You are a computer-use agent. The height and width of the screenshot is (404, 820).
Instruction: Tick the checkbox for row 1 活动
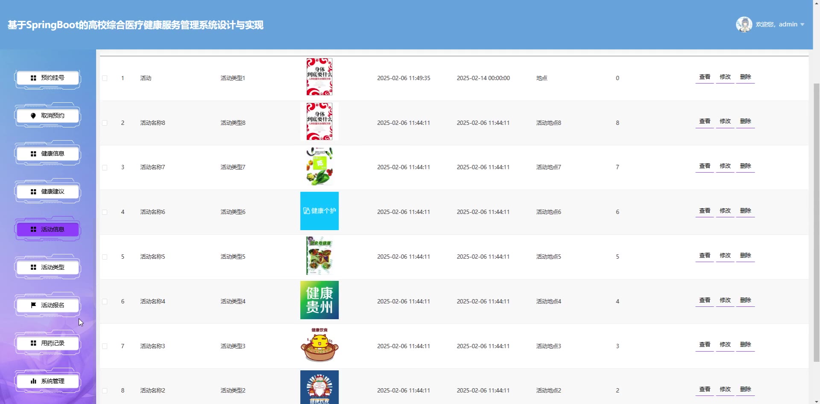point(105,78)
